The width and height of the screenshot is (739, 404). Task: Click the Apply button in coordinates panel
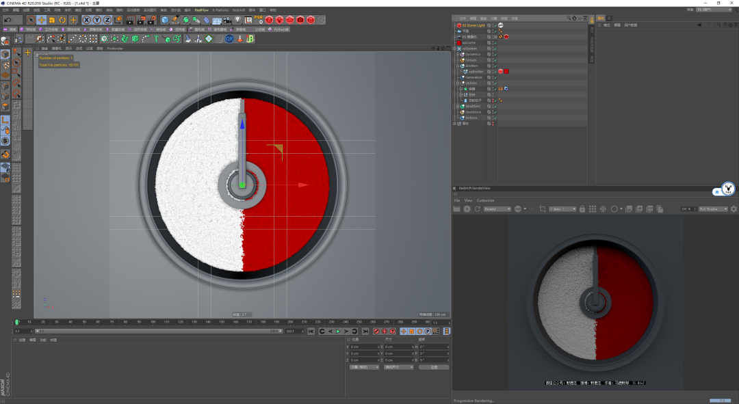[x=433, y=367]
